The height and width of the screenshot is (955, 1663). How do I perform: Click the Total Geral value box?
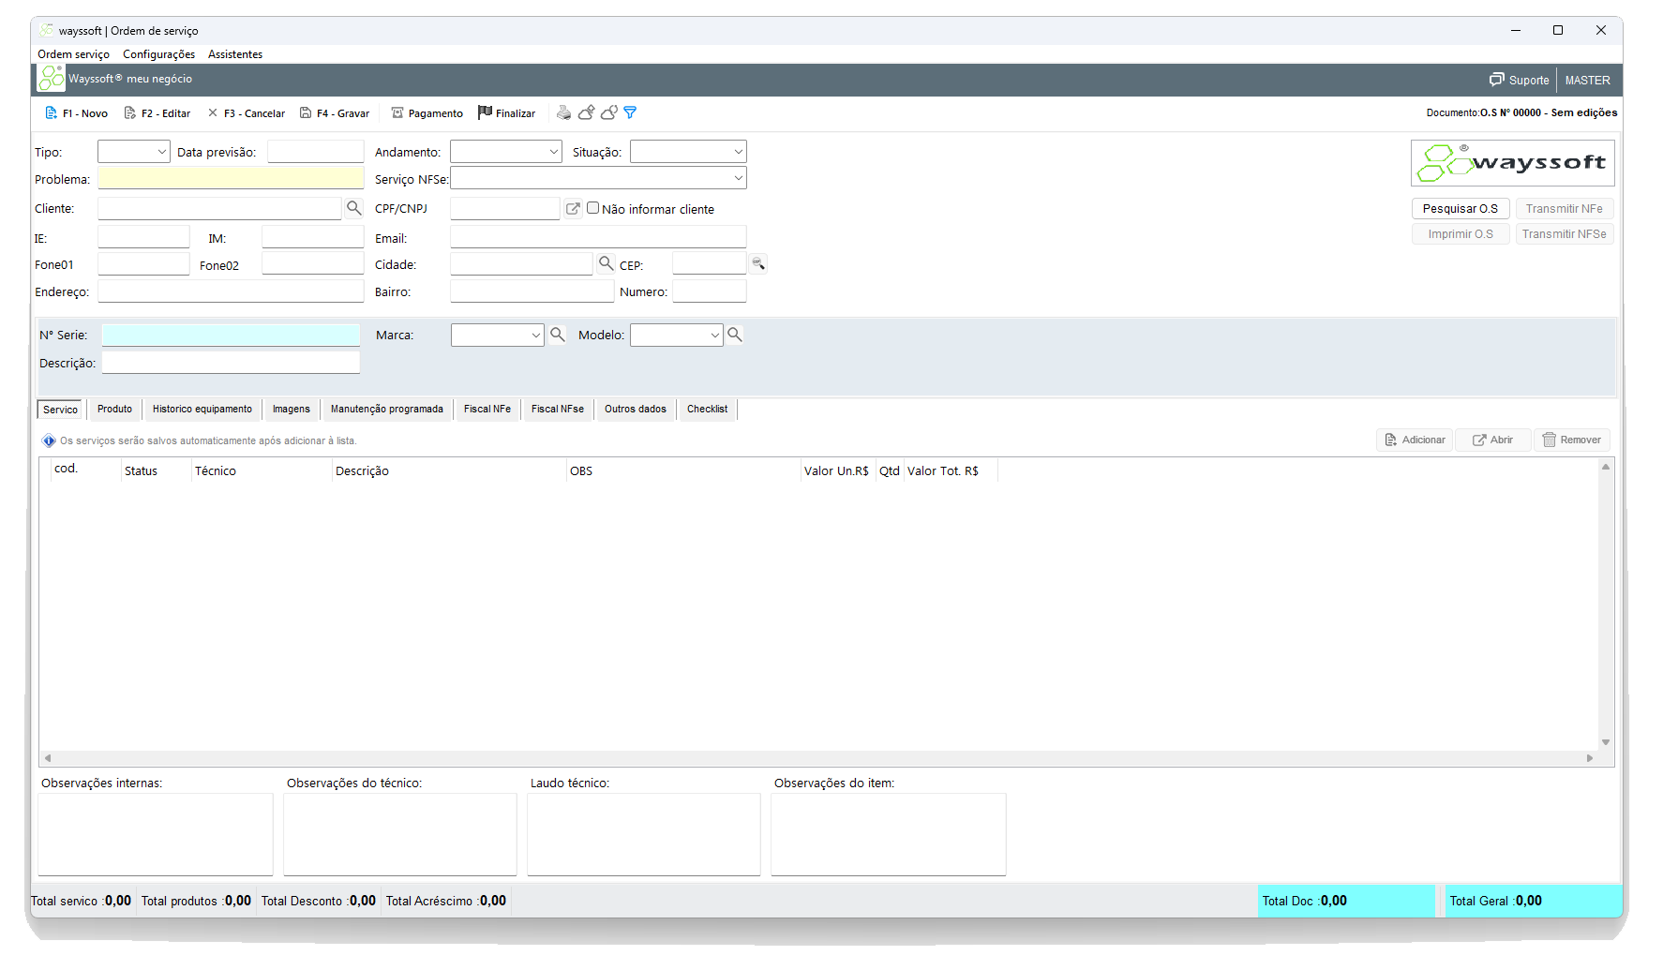[x=1533, y=901]
